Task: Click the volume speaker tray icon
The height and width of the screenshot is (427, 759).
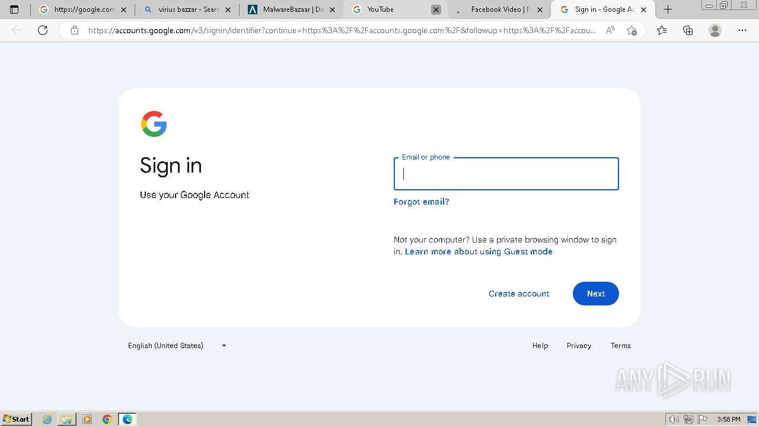Action: pyautogui.click(x=674, y=419)
